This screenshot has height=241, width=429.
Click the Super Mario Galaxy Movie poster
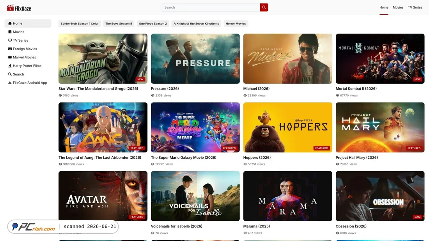(195, 127)
